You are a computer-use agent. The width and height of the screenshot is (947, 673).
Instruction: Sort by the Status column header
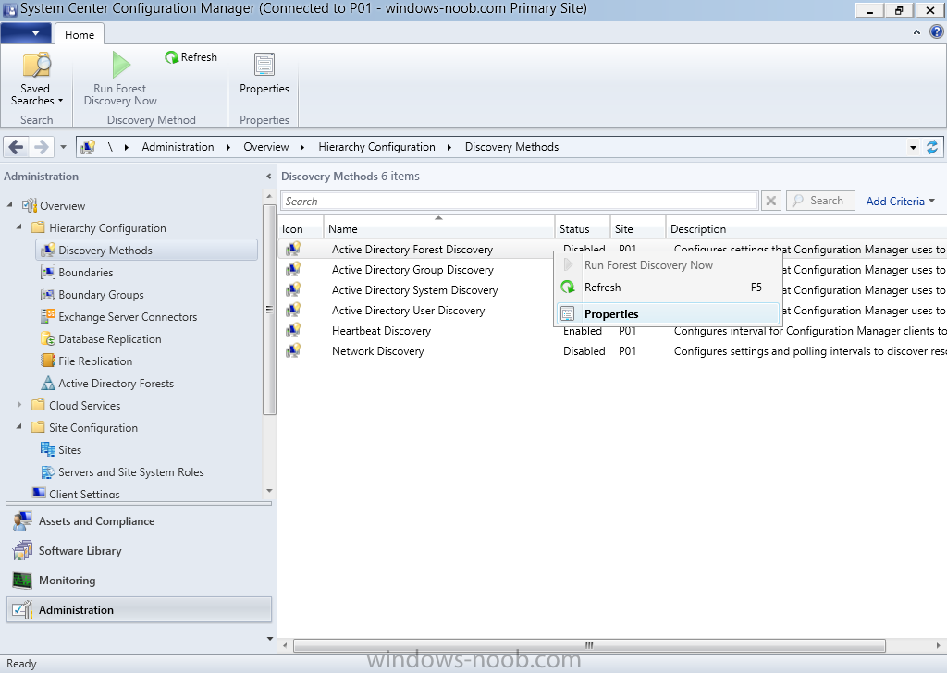(583, 228)
